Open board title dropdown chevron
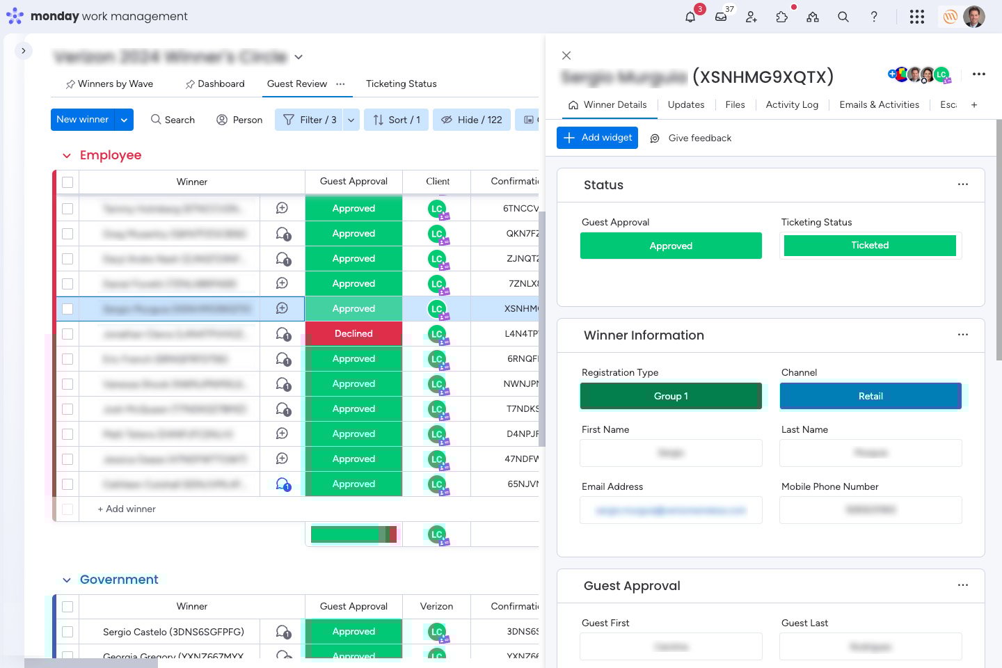 (299, 57)
